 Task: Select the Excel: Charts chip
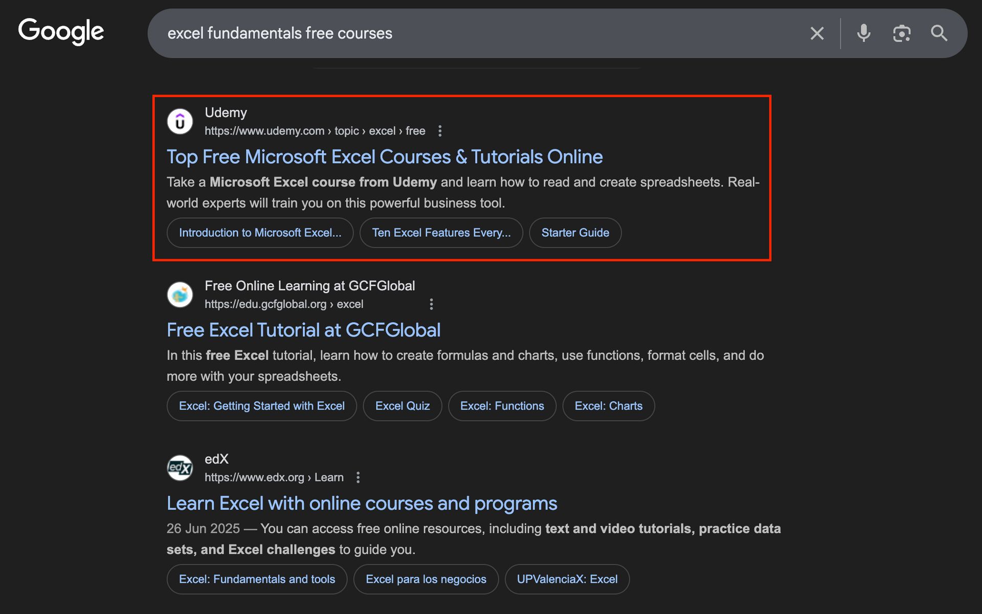click(x=608, y=406)
